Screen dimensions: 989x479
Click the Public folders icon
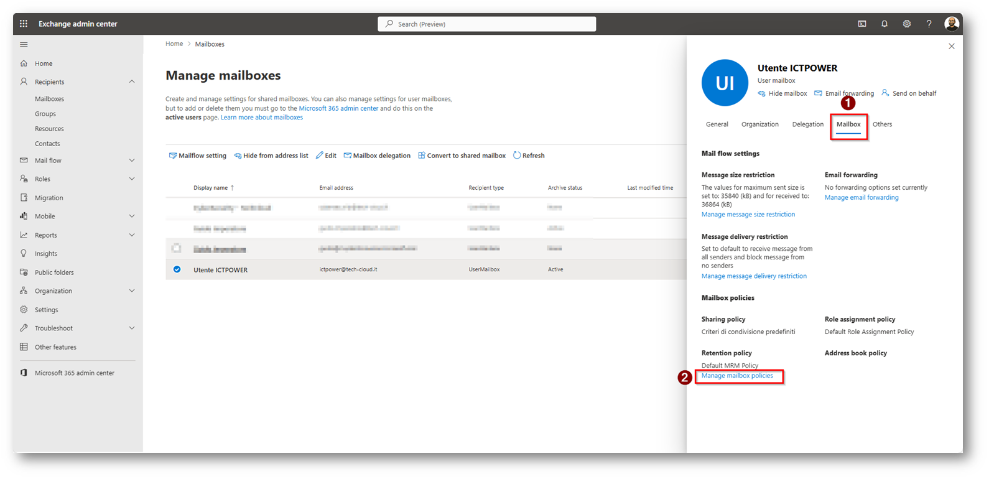click(x=24, y=272)
